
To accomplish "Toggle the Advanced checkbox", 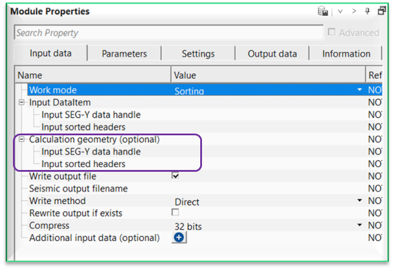I will coord(332,33).
